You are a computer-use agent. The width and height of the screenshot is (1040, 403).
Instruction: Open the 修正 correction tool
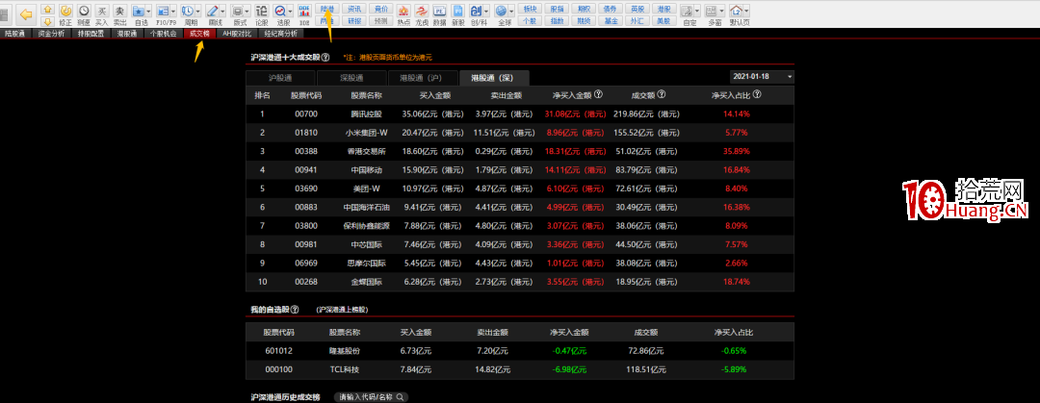(65, 13)
